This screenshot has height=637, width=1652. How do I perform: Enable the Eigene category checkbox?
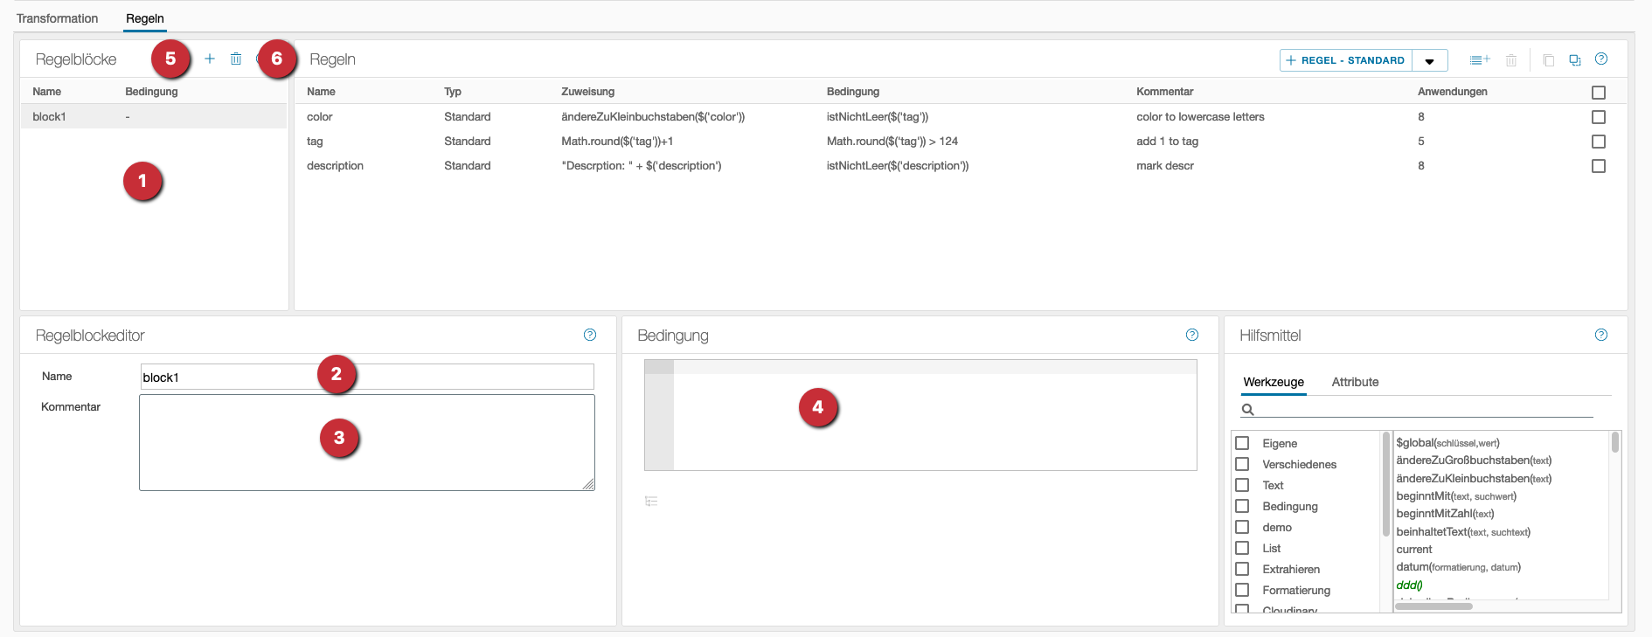(x=1242, y=443)
